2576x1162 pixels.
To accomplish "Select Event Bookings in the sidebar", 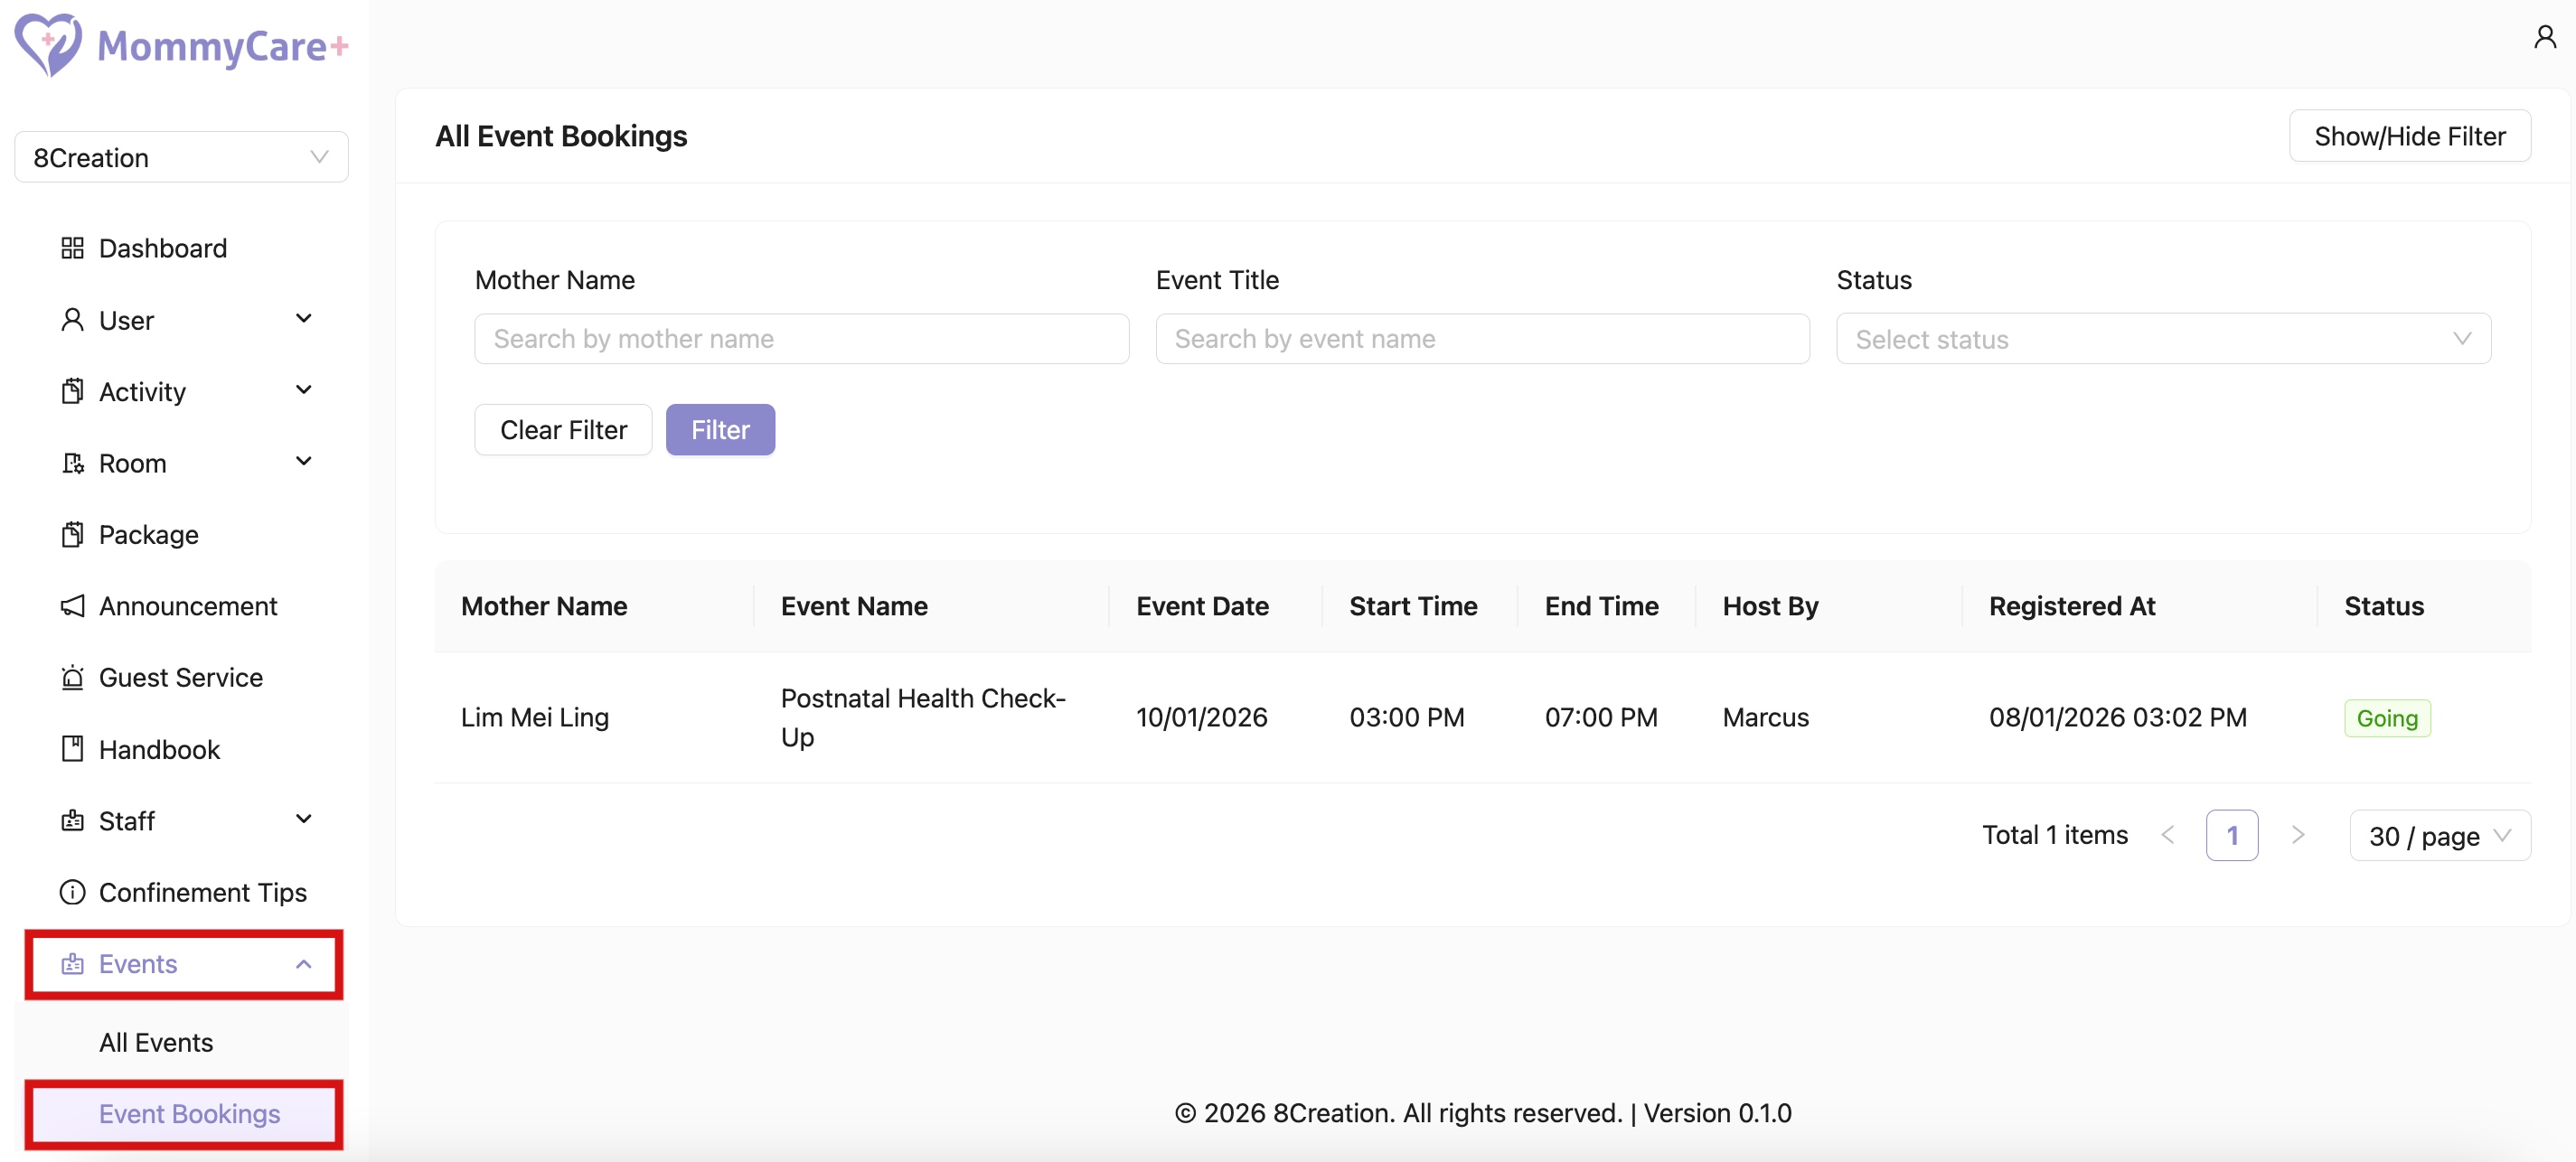I will [x=190, y=1113].
